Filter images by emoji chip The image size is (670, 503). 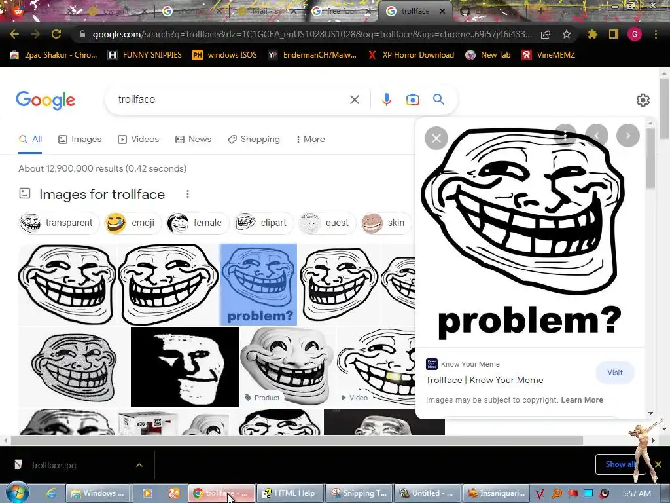(133, 223)
